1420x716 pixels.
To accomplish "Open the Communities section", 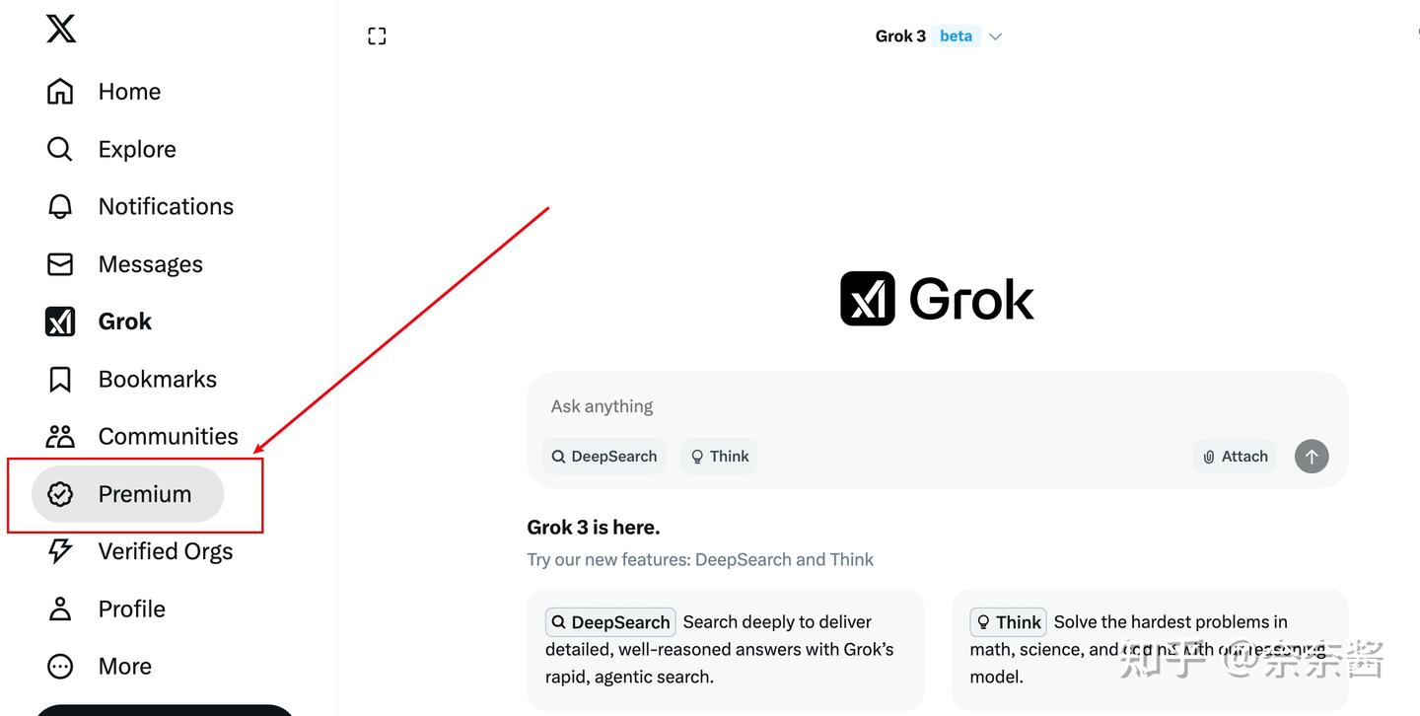I will coord(168,436).
